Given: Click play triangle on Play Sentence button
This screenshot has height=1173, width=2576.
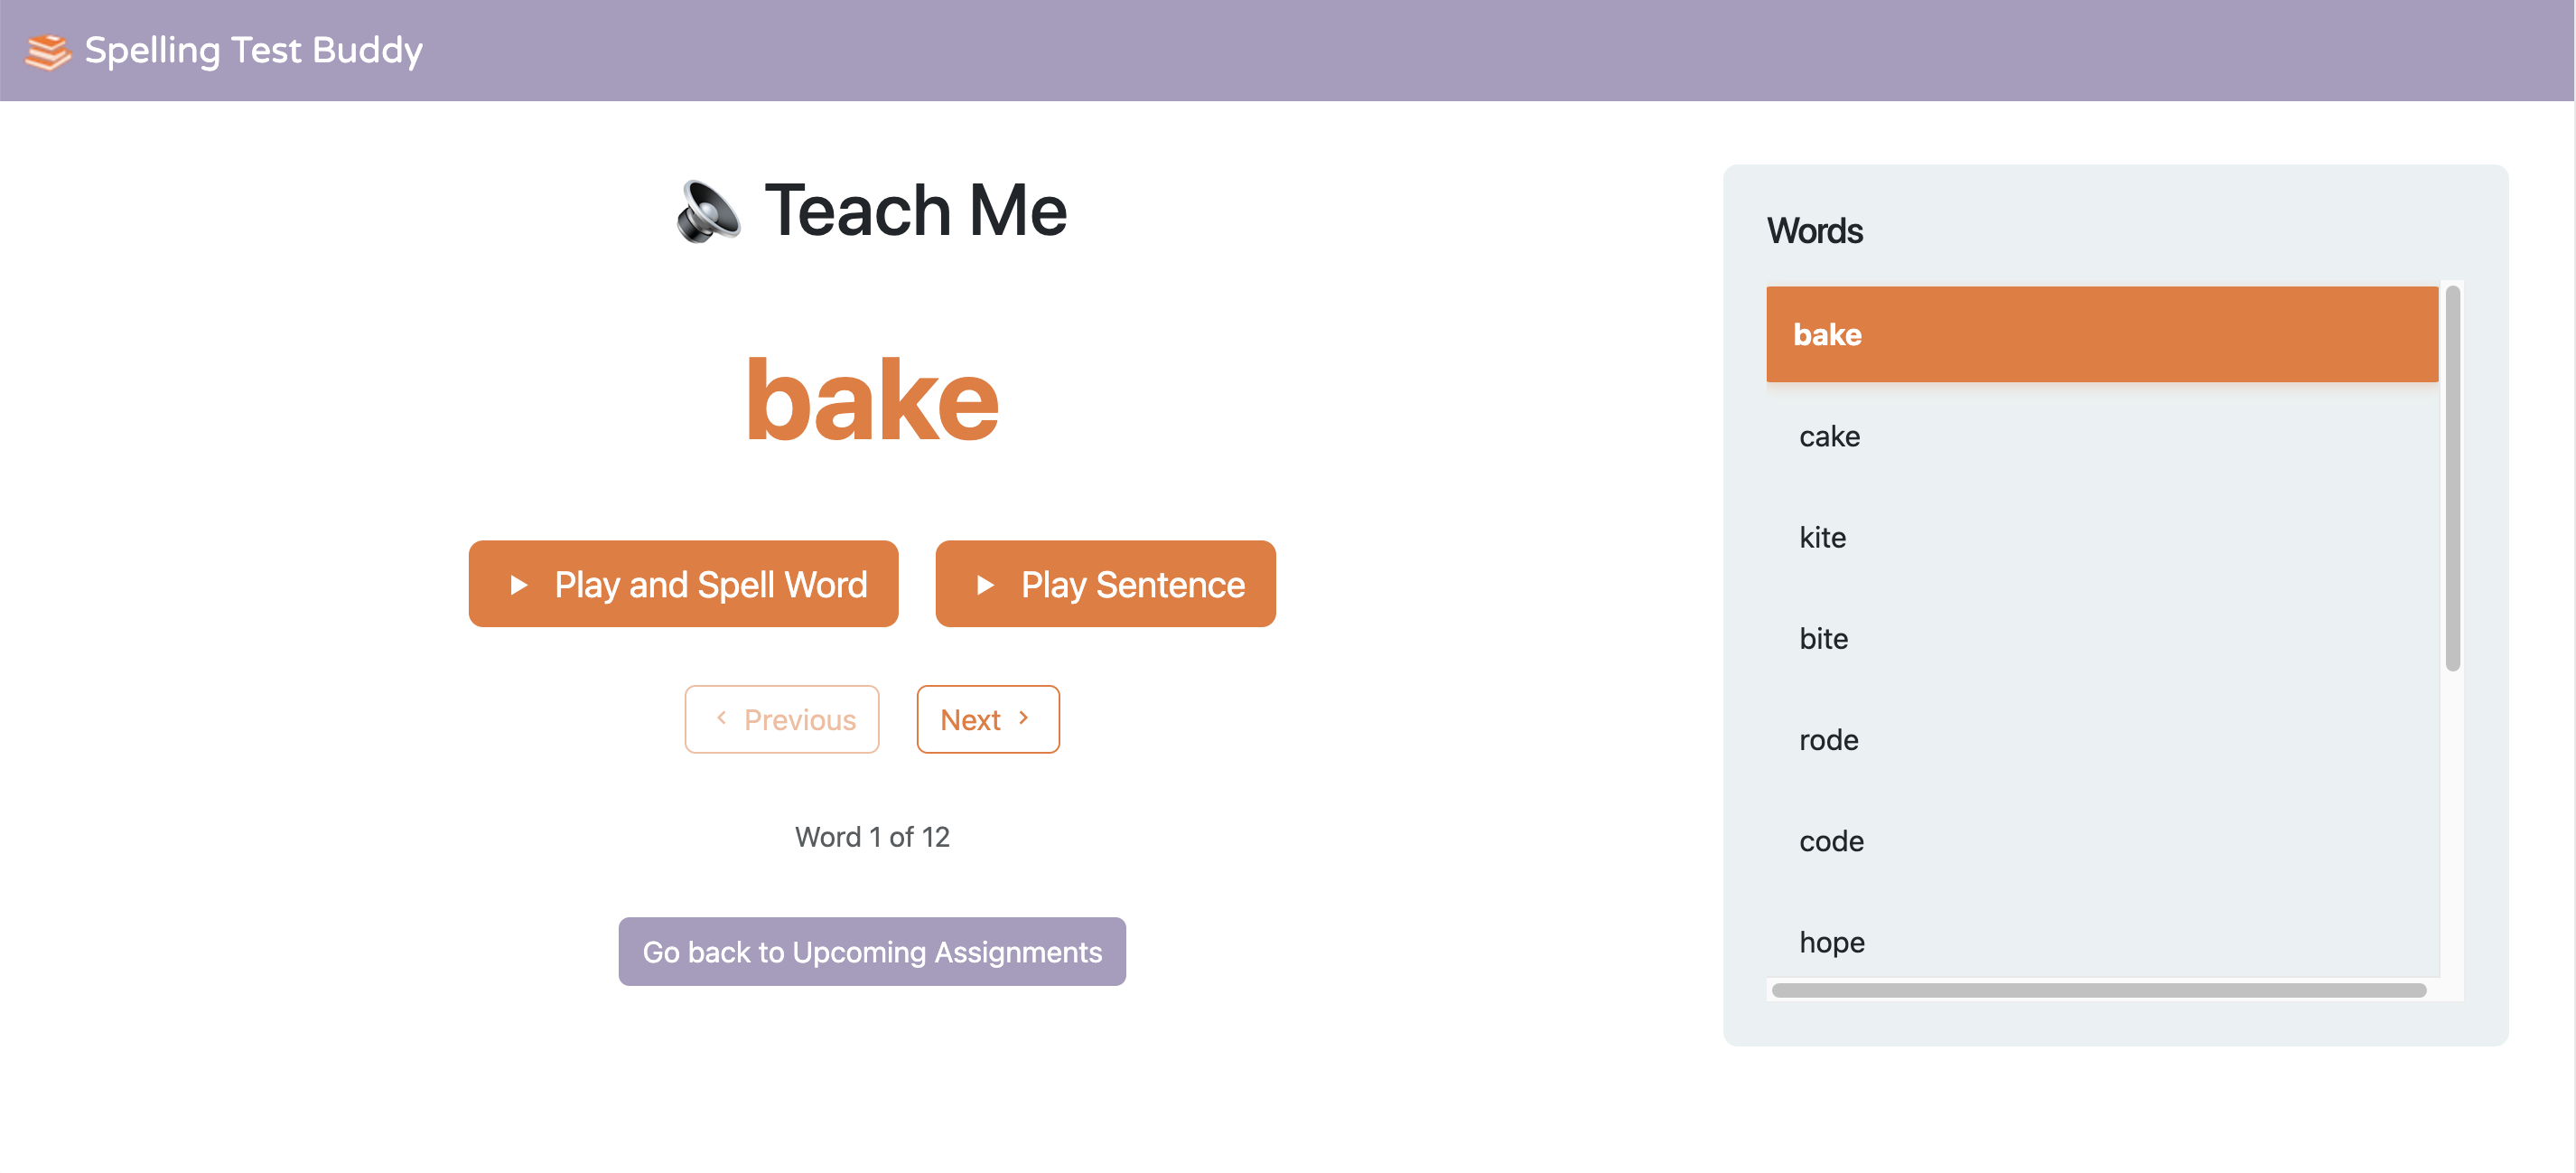Looking at the screenshot, I should 985,585.
